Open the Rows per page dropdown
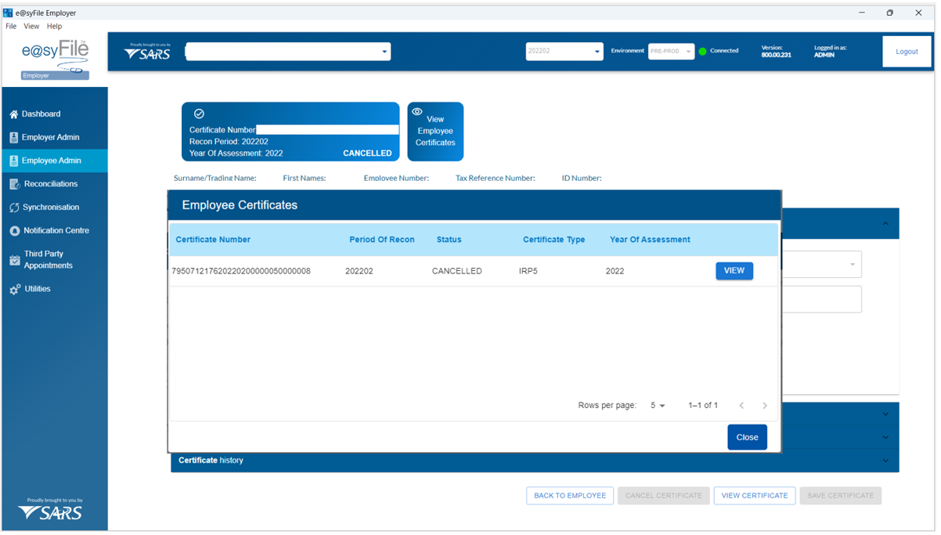Image resolution: width=941 pixels, height=535 pixels. (658, 406)
